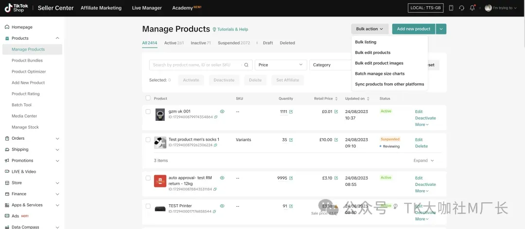Edit quantity icon next to 9995

point(291,178)
